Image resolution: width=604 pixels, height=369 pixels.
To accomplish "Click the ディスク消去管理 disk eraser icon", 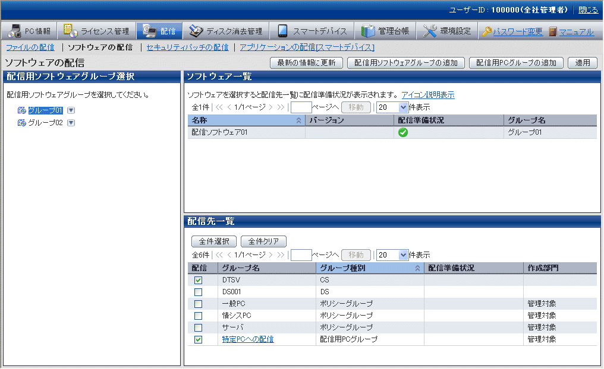I will [194, 31].
